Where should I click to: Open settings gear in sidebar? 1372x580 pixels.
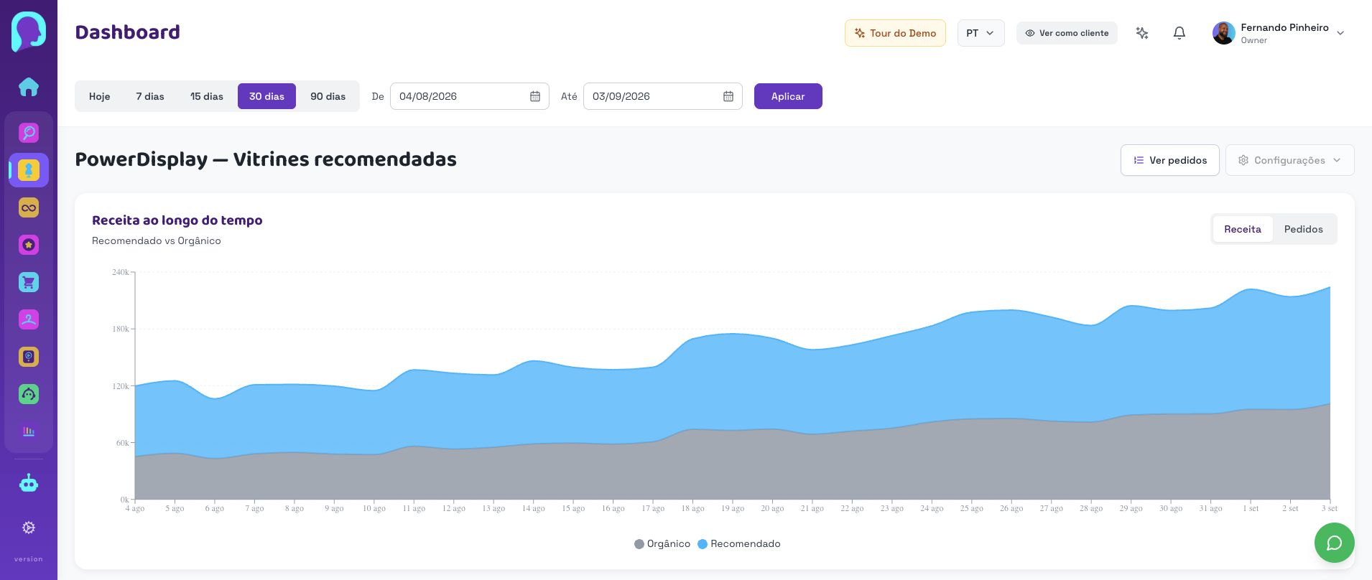29,528
